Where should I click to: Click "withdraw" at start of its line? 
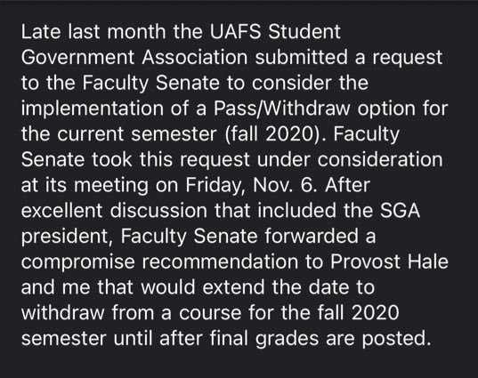[x=63, y=313]
